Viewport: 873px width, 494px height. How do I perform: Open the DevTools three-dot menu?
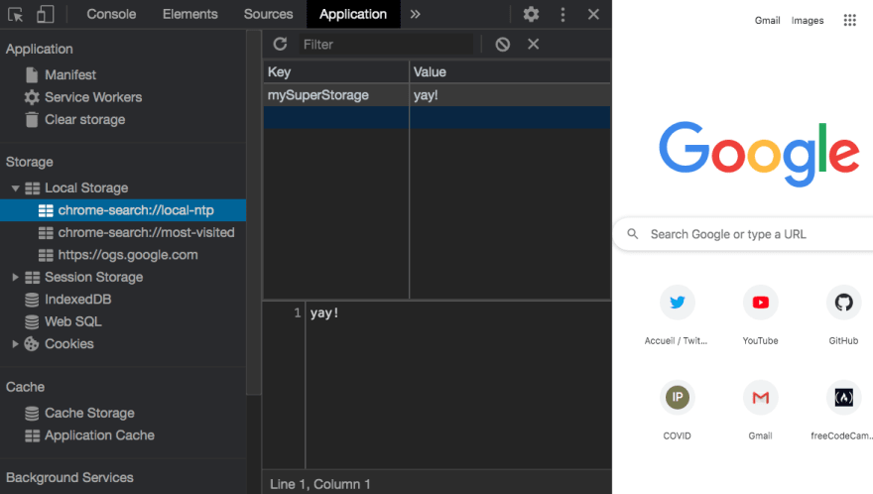pyautogui.click(x=562, y=15)
